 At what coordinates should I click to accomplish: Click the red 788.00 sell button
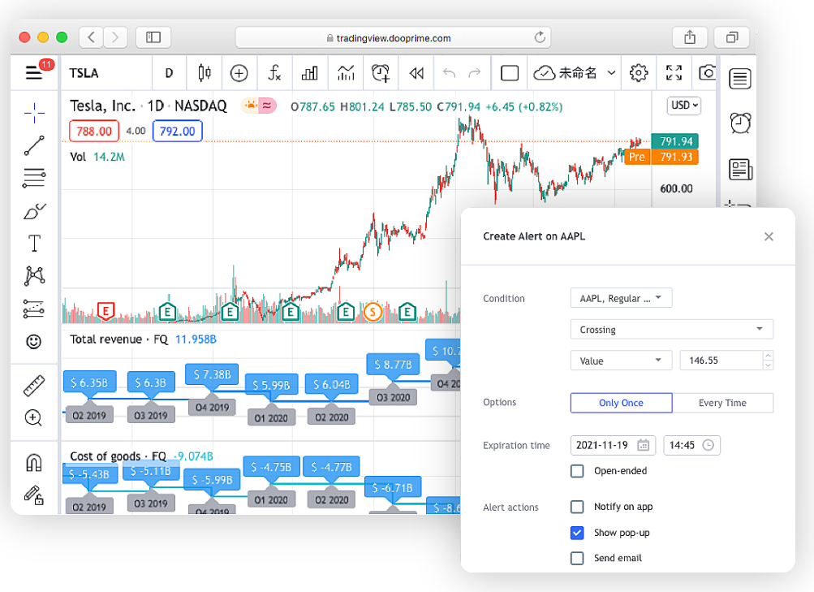pyautogui.click(x=94, y=131)
